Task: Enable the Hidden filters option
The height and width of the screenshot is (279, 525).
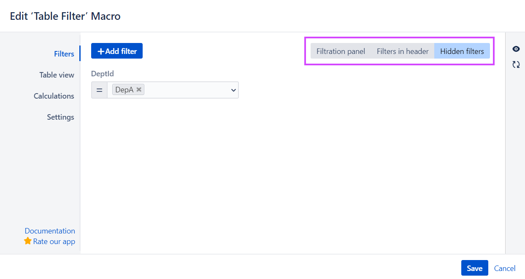Action: (x=462, y=51)
